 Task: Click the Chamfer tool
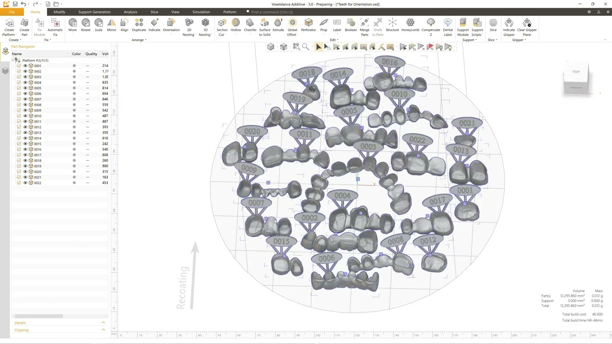click(x=250, y=25)
